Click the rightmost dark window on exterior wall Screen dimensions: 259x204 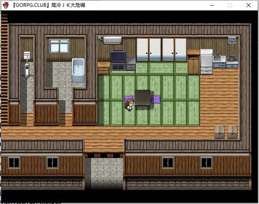coord(206,163)
